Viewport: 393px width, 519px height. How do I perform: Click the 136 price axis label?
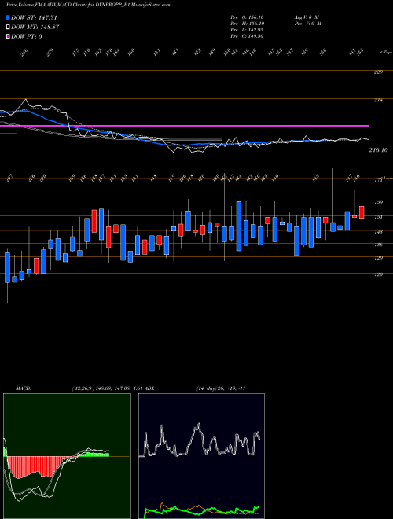pos(378,245)
